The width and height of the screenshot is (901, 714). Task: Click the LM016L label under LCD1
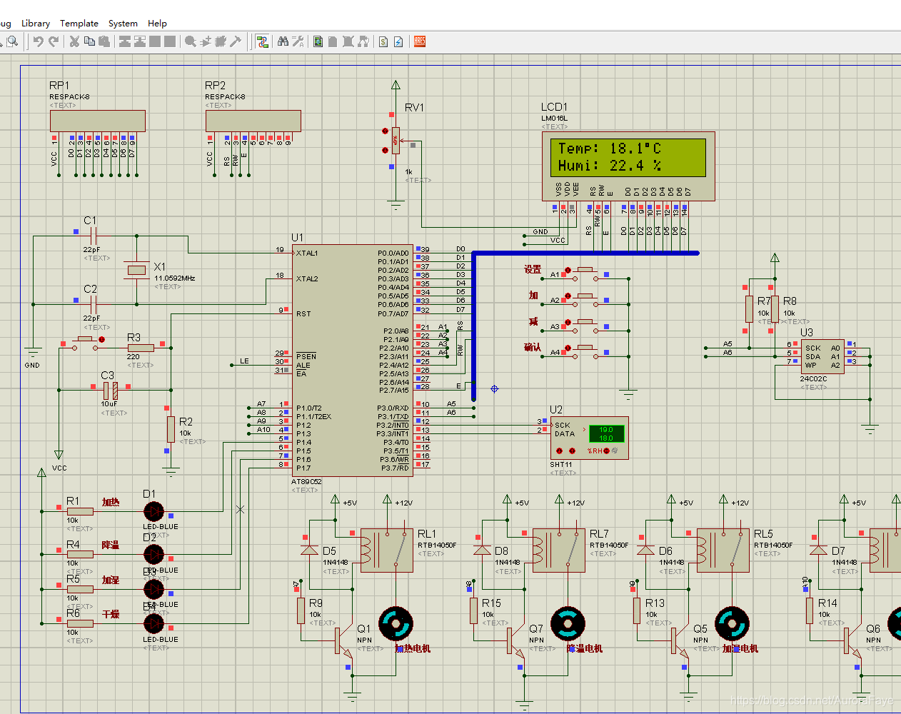[554, 119]
